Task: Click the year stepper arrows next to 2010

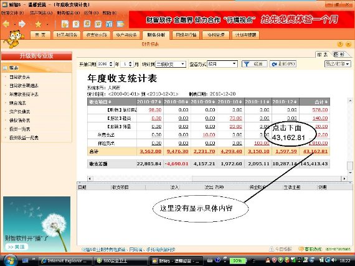Action: pos(111,64)
